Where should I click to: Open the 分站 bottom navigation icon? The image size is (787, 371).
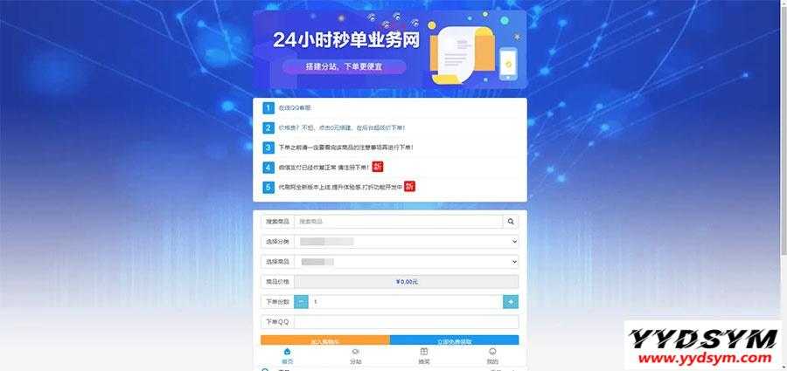(x=355, y=352)
